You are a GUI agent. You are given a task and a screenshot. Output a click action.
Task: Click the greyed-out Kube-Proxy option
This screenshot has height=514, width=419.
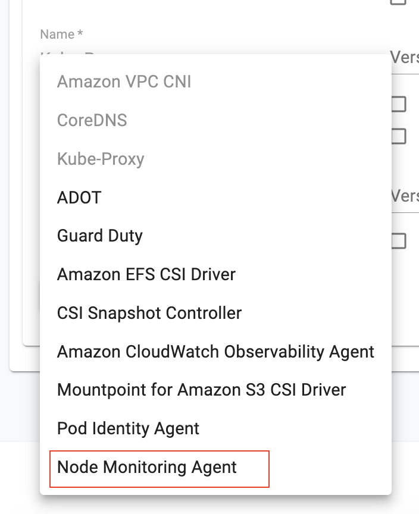pos(101,159)
